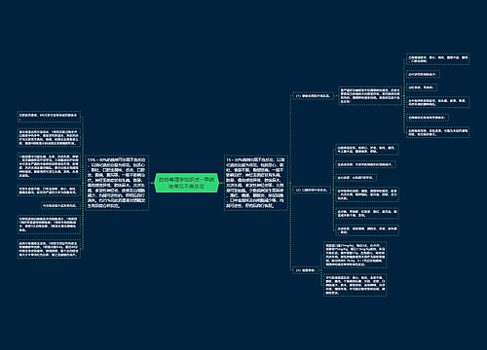Select item ① in the branch (2) sublist
This screenshot has width=487, height=350.
[x=367, y=150]
